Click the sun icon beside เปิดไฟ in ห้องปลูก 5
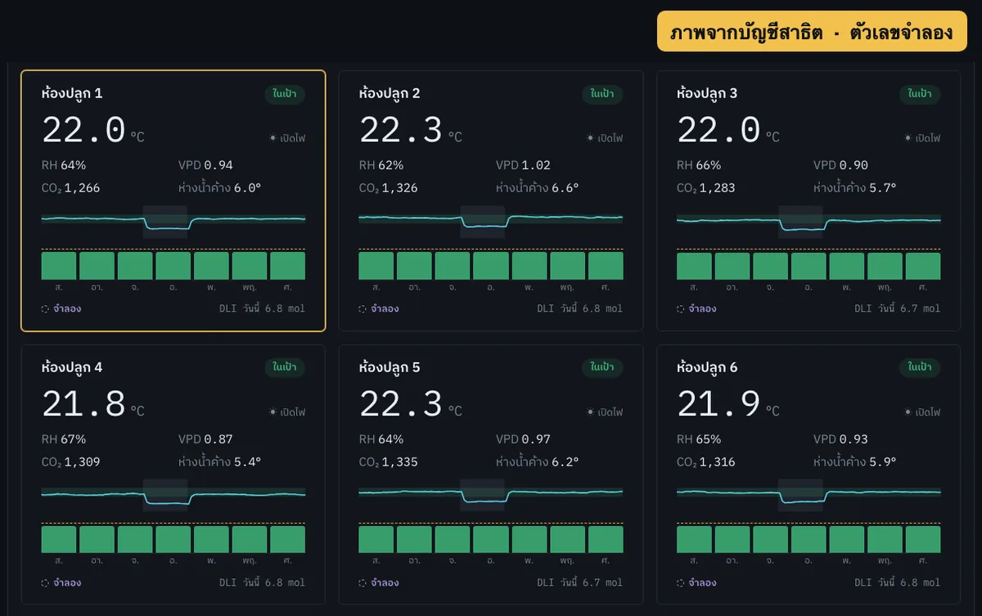This screenshot has width=982, height=616. click(591, 412)
